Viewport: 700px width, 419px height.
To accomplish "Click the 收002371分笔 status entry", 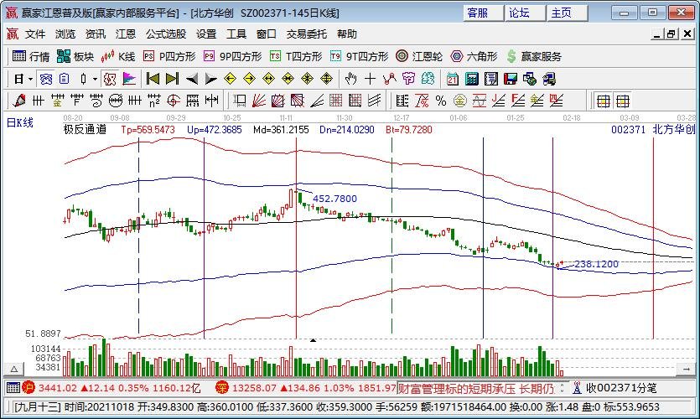I will (x=615, y=388).
